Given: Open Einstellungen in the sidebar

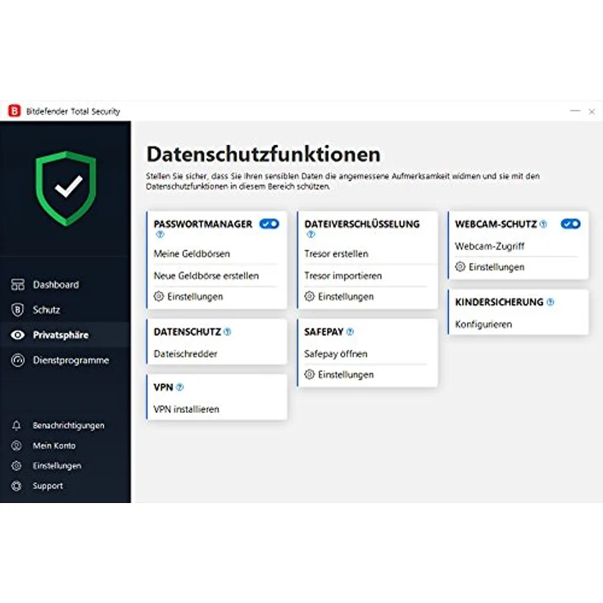Looking at the screenshot, I should pyautogui.click(x=57, y=465).
